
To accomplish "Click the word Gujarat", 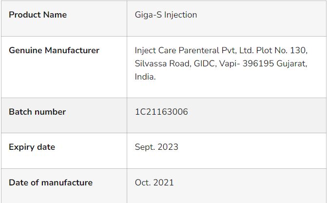I will 291,63.
